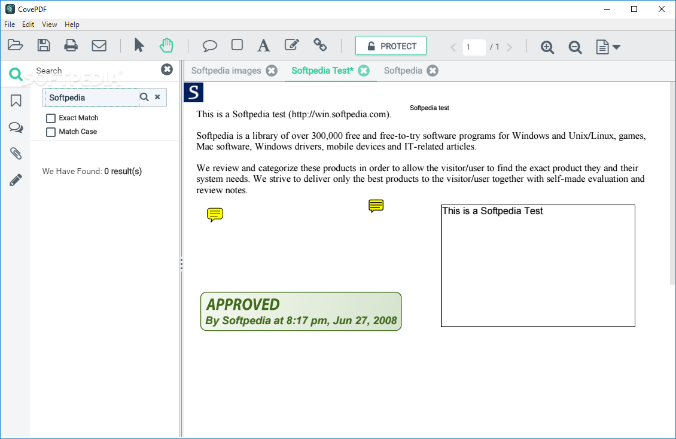Image resolution: width=676 pixels, height=439 pixels.
Task: Click the right yellow sticky note annotation
Action: click(376, 206)
